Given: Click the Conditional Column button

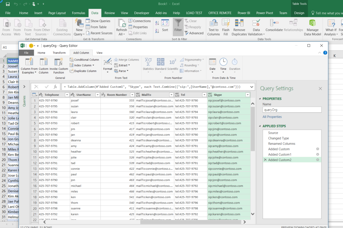Looking at the screenshot, I should click(x=84, y=60).
